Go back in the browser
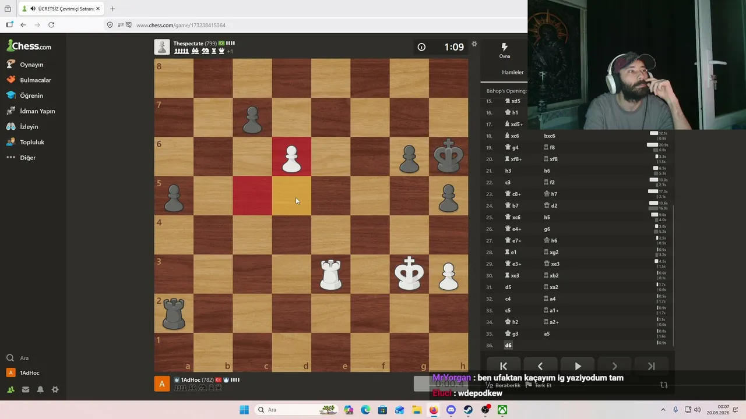746x419 pixels. [x=23, y=24]
